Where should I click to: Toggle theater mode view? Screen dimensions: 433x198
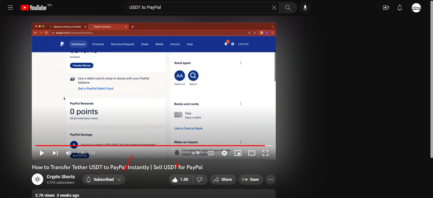(x=252, y=153)
